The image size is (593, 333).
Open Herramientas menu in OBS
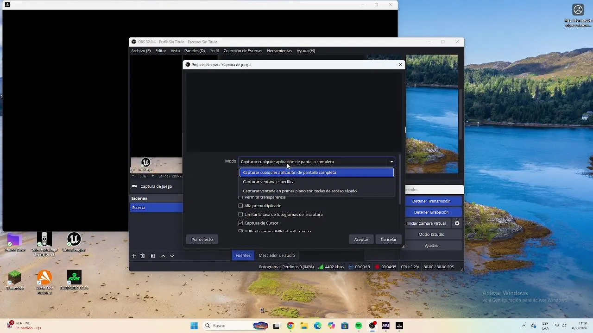click(279, 51)
